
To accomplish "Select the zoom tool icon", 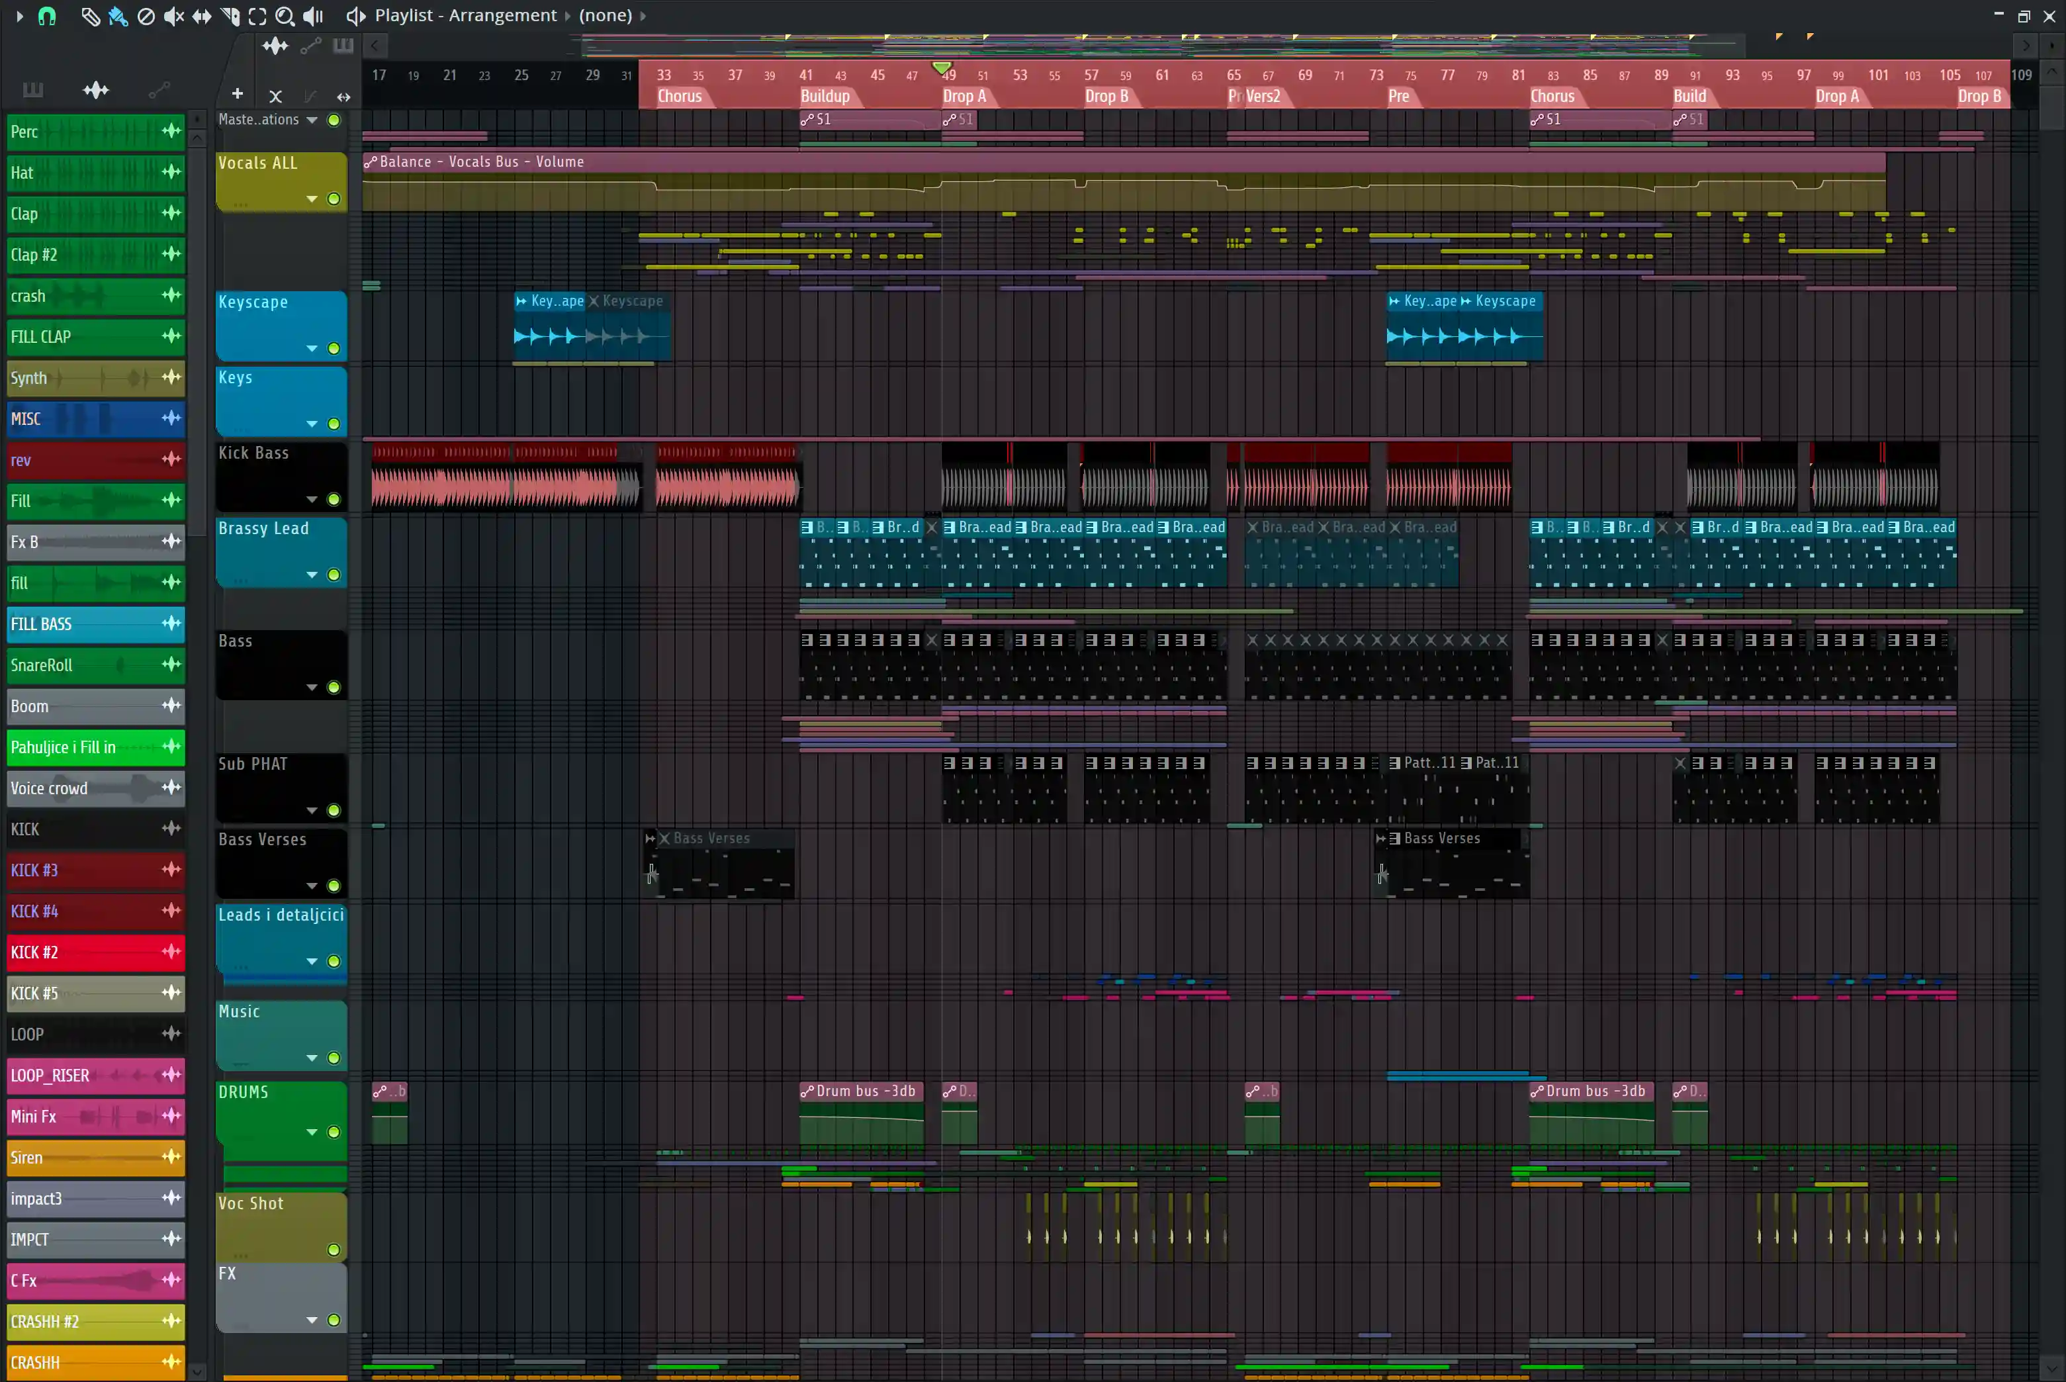I will 284,15.
